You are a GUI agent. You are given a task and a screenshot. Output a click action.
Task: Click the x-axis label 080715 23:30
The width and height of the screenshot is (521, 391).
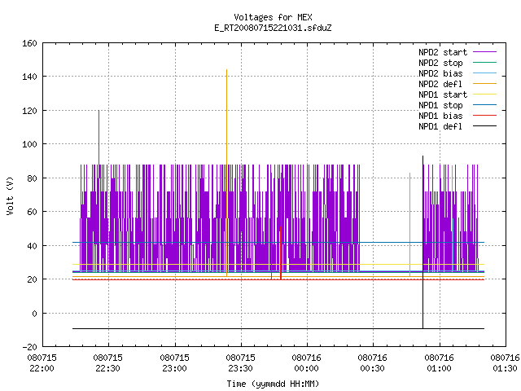241,363
